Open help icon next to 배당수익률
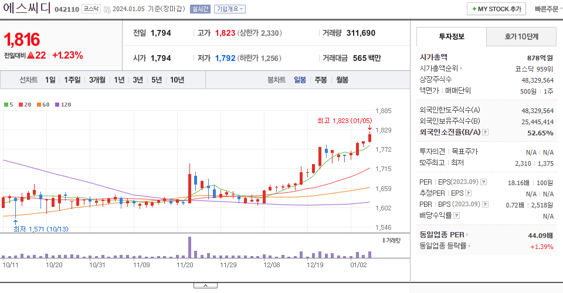Image resolution: width=563 pixels, height=293 pixels. click(x=456, y=216)
